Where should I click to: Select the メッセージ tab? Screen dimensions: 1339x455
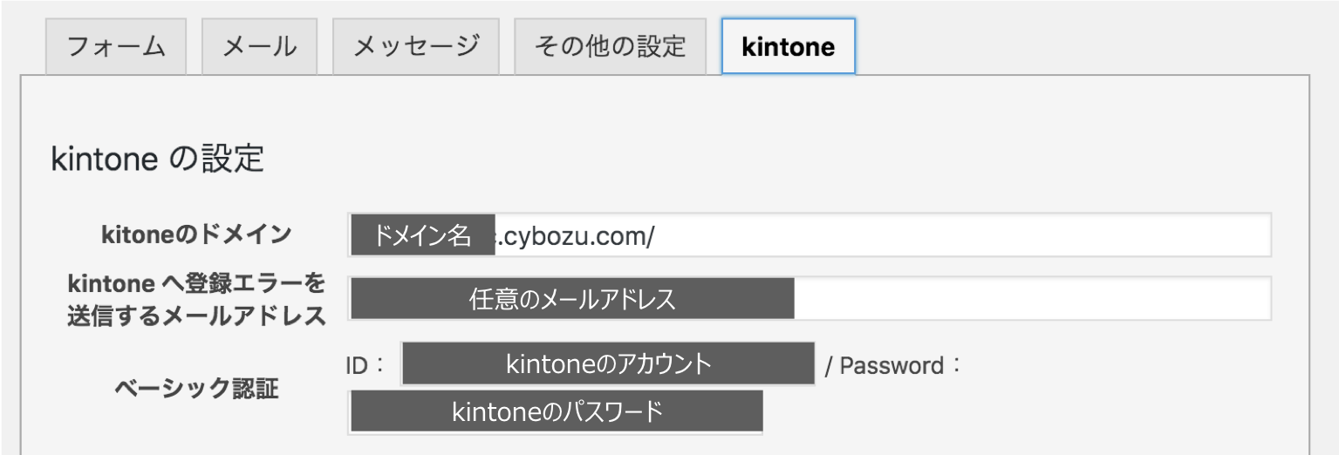tap(416, 46)
